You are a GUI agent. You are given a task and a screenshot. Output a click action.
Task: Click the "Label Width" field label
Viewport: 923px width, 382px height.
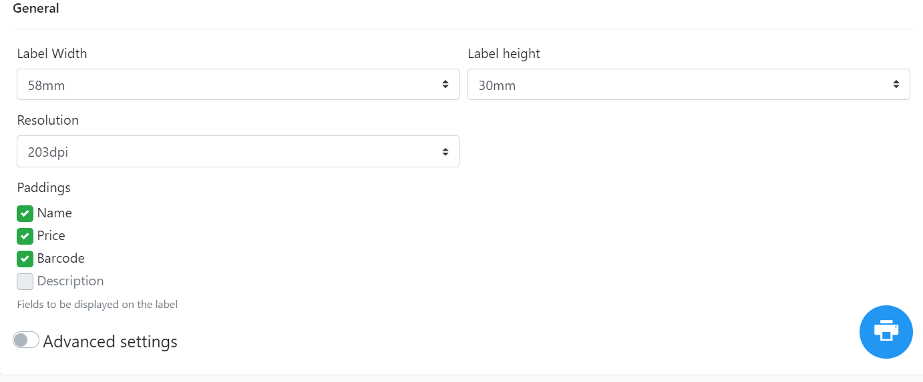52,53
